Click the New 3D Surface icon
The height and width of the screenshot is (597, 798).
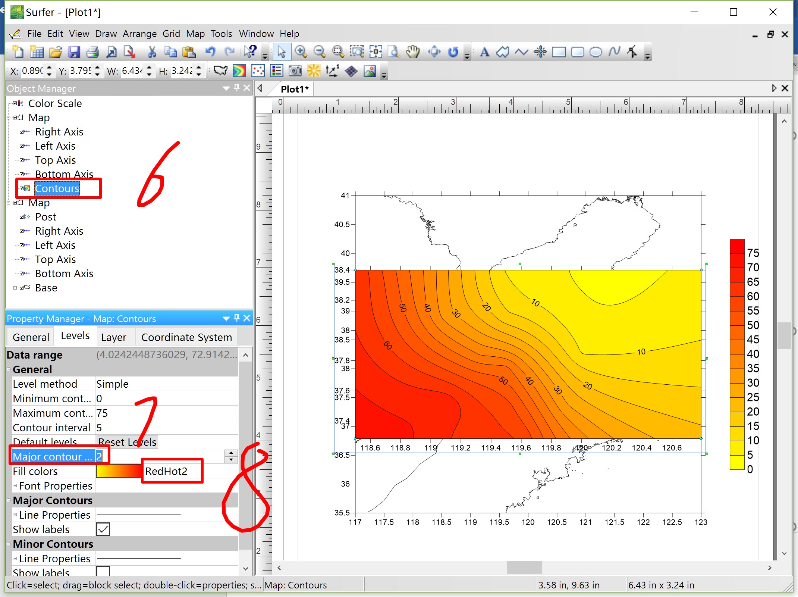pyautogui.click(x=351, y=71)
